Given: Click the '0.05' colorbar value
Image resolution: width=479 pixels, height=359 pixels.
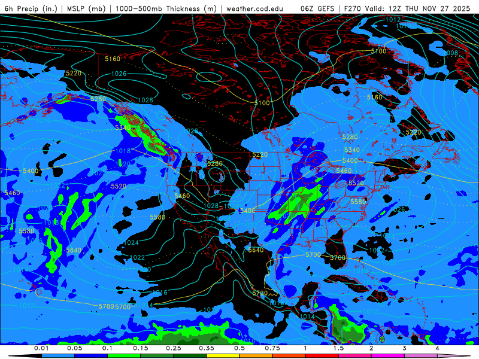Looking at the screenshot, I should [74, 348].
